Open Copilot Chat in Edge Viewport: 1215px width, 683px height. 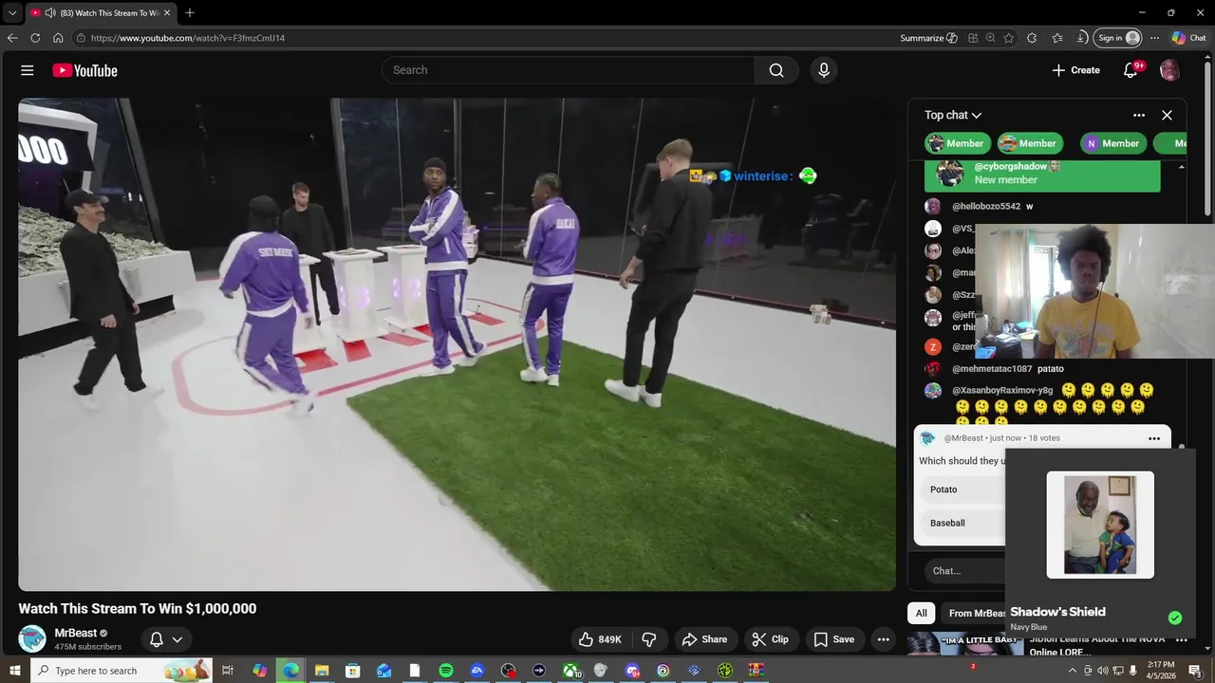coord(1189,38)
